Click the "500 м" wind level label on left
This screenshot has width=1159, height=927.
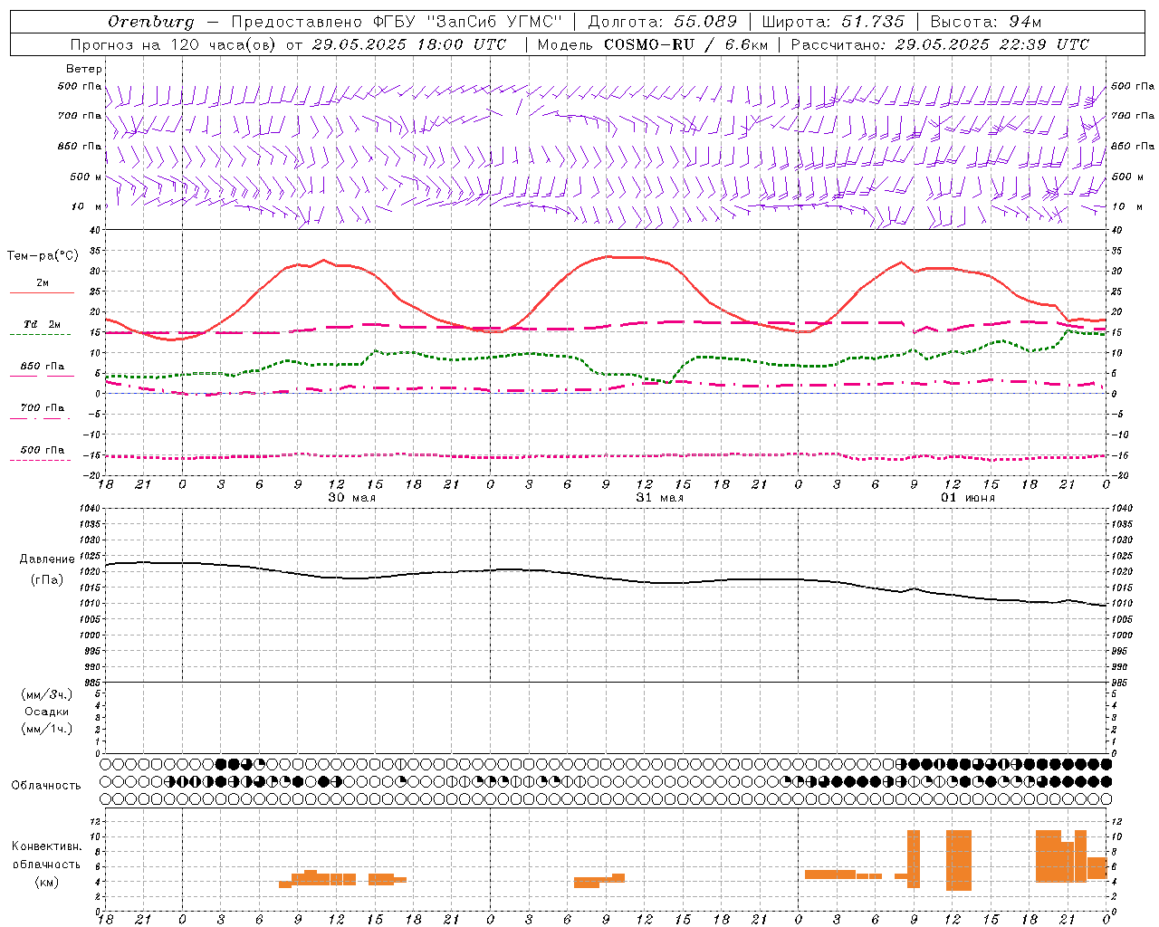coord(87,177)
